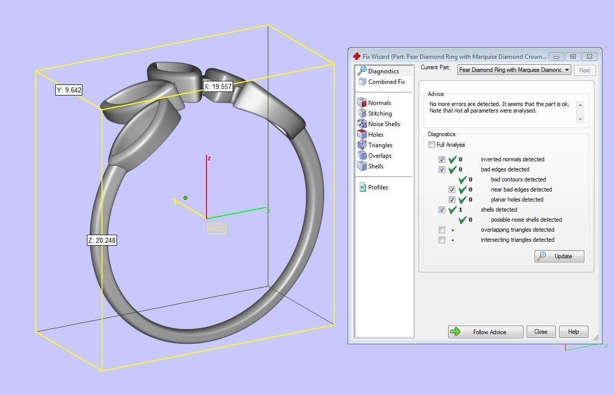Click the Close button

tap(541, 332)
